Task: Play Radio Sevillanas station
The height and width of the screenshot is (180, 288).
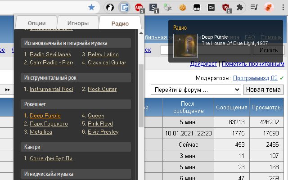Action: pos(50,54)
